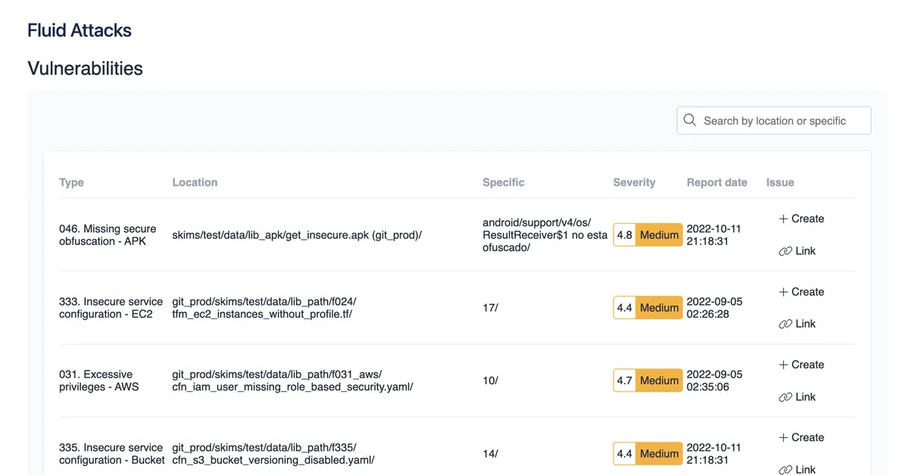Click '335. Insecure service configuration - Bucket'
This screenshot has height=475, width=909.
click(111, 454)
